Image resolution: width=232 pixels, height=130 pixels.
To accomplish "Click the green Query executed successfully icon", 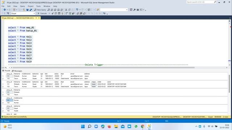I will pos(3,117).
